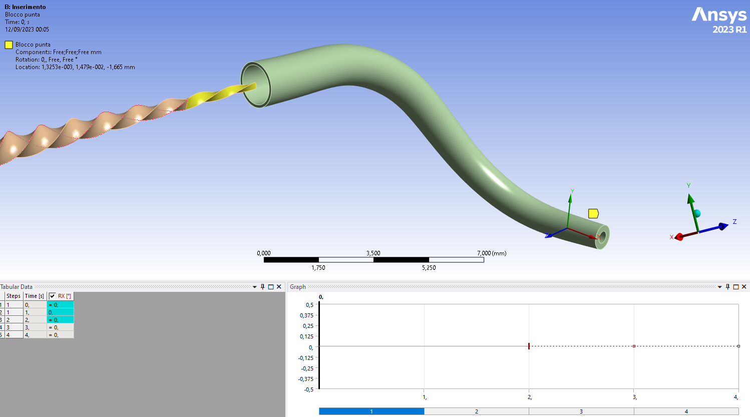Select the yellow Blocco punta tag in viewport

click(593, 214)
